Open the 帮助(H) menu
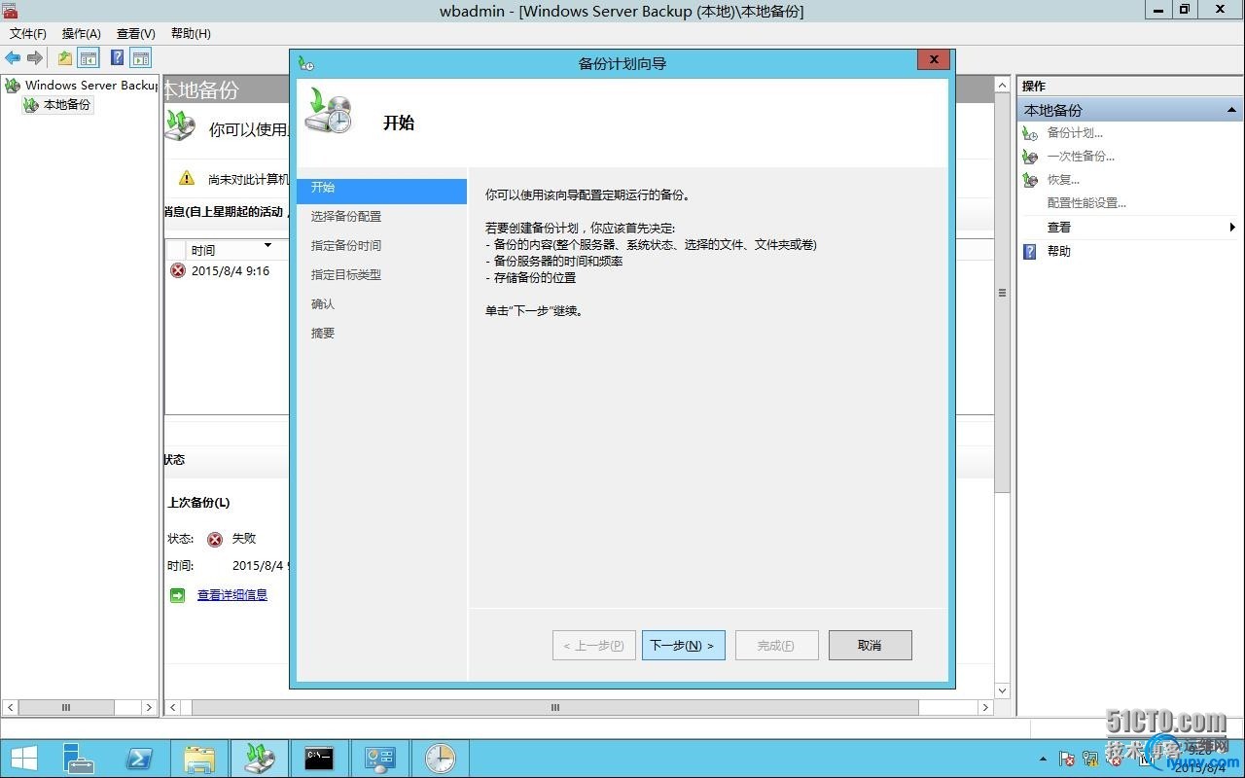The image size is (1245, 778). pyautogui.click(x=191, y=34)
